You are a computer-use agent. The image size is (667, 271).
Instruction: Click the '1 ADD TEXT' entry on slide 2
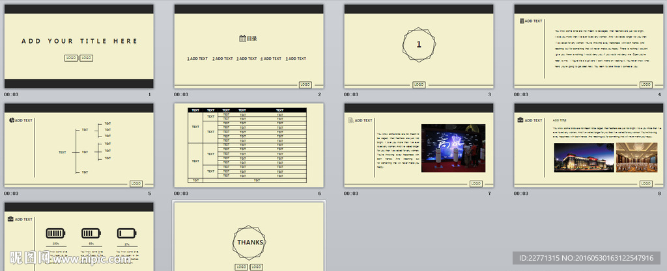(x=197, y=58)
